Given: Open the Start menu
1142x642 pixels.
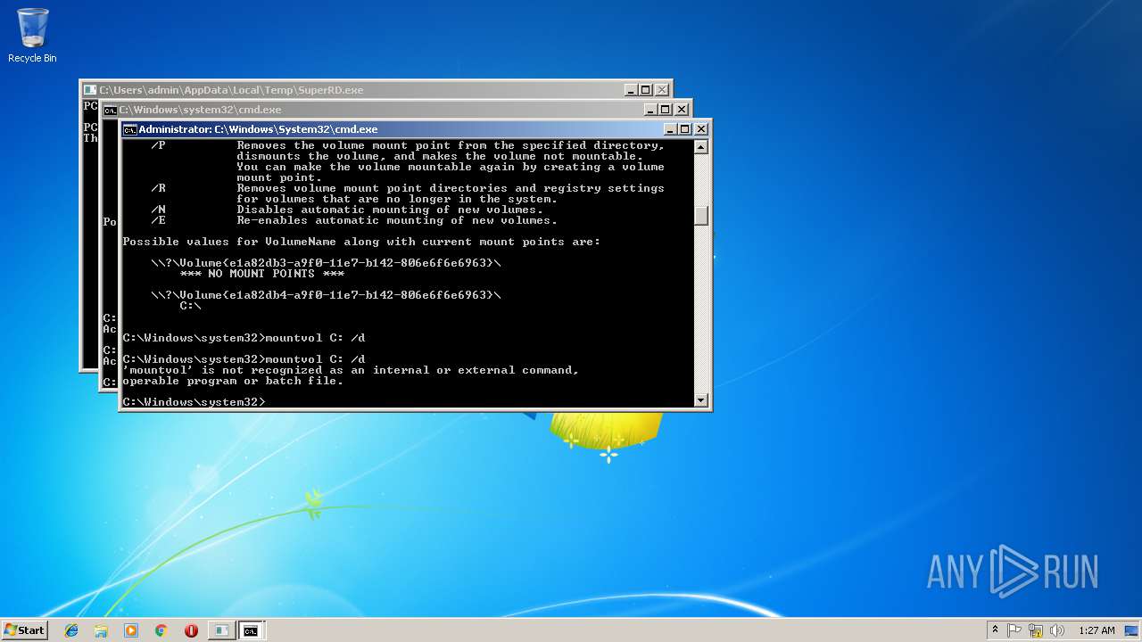Looking at the screenshot, I should 24,630.
